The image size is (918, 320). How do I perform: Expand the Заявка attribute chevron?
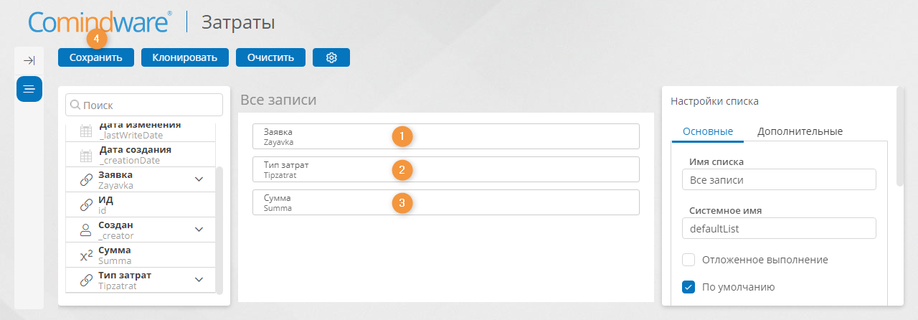coord(199,179)
